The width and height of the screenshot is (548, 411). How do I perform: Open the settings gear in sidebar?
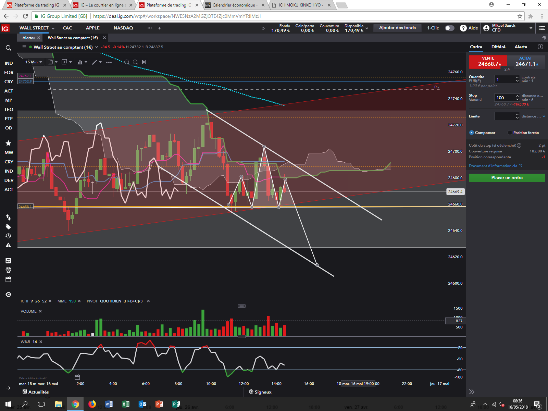(x=9, y=295)
